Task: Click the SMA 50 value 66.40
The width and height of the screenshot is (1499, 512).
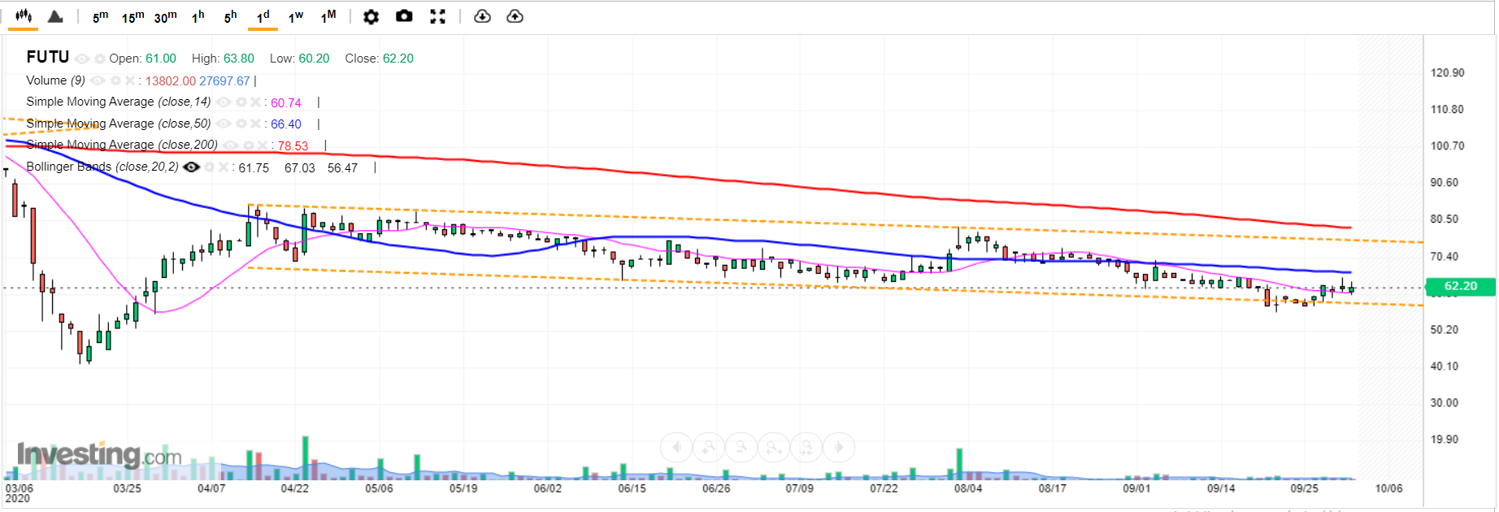Action: point(286,124)
